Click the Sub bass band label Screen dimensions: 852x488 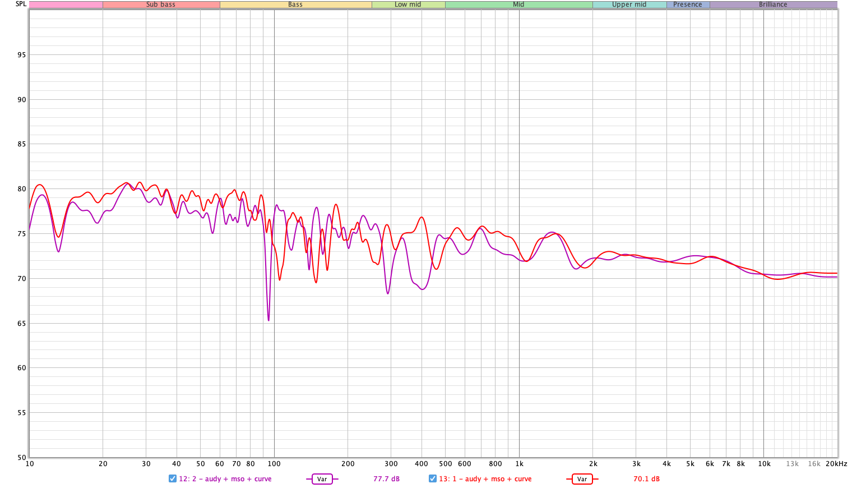[161, 4]
